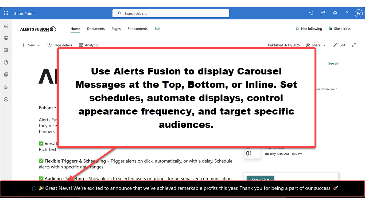Click the Share button
This screenshot has width=365, height=205.
tap(313, 45)
